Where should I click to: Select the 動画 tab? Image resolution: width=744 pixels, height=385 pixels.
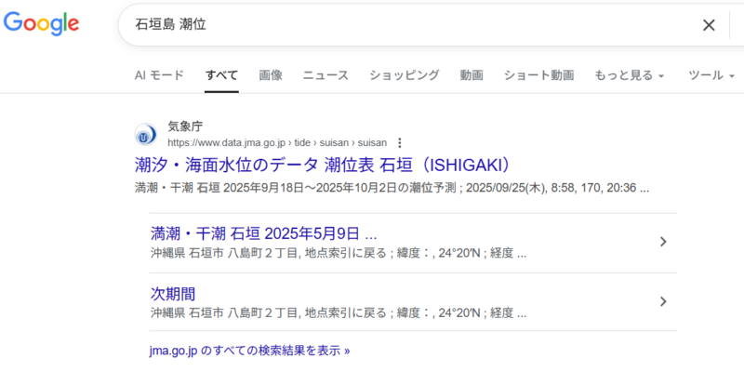[x=472, y=75]
